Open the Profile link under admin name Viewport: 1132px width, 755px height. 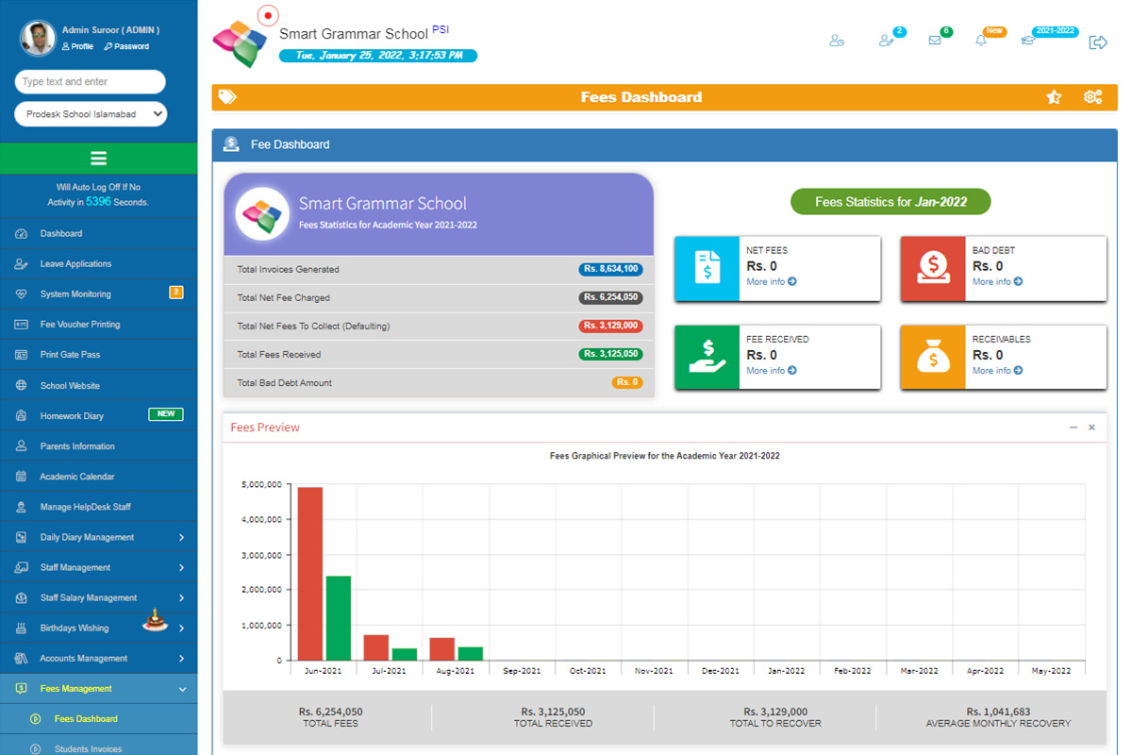click(x=77, y=46)
